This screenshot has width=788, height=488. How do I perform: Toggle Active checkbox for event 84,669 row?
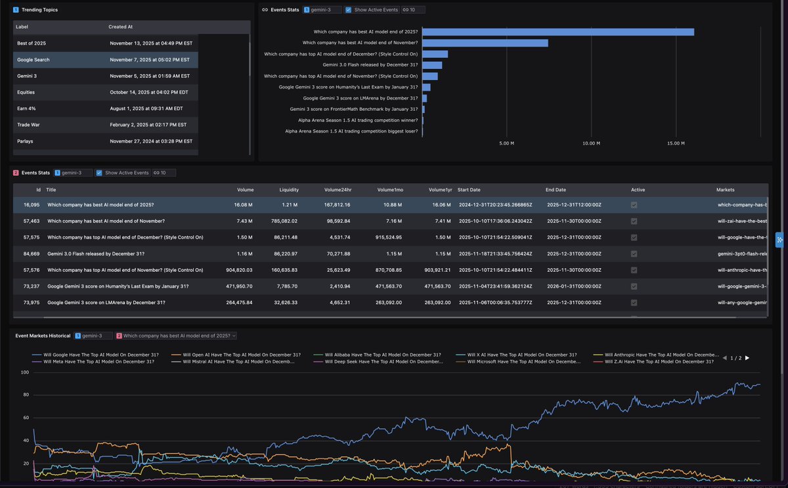coord(634,254)
